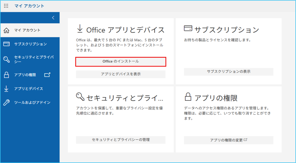
Task: Click アプリの権限の変更 button
Action: tap(229, 140)
